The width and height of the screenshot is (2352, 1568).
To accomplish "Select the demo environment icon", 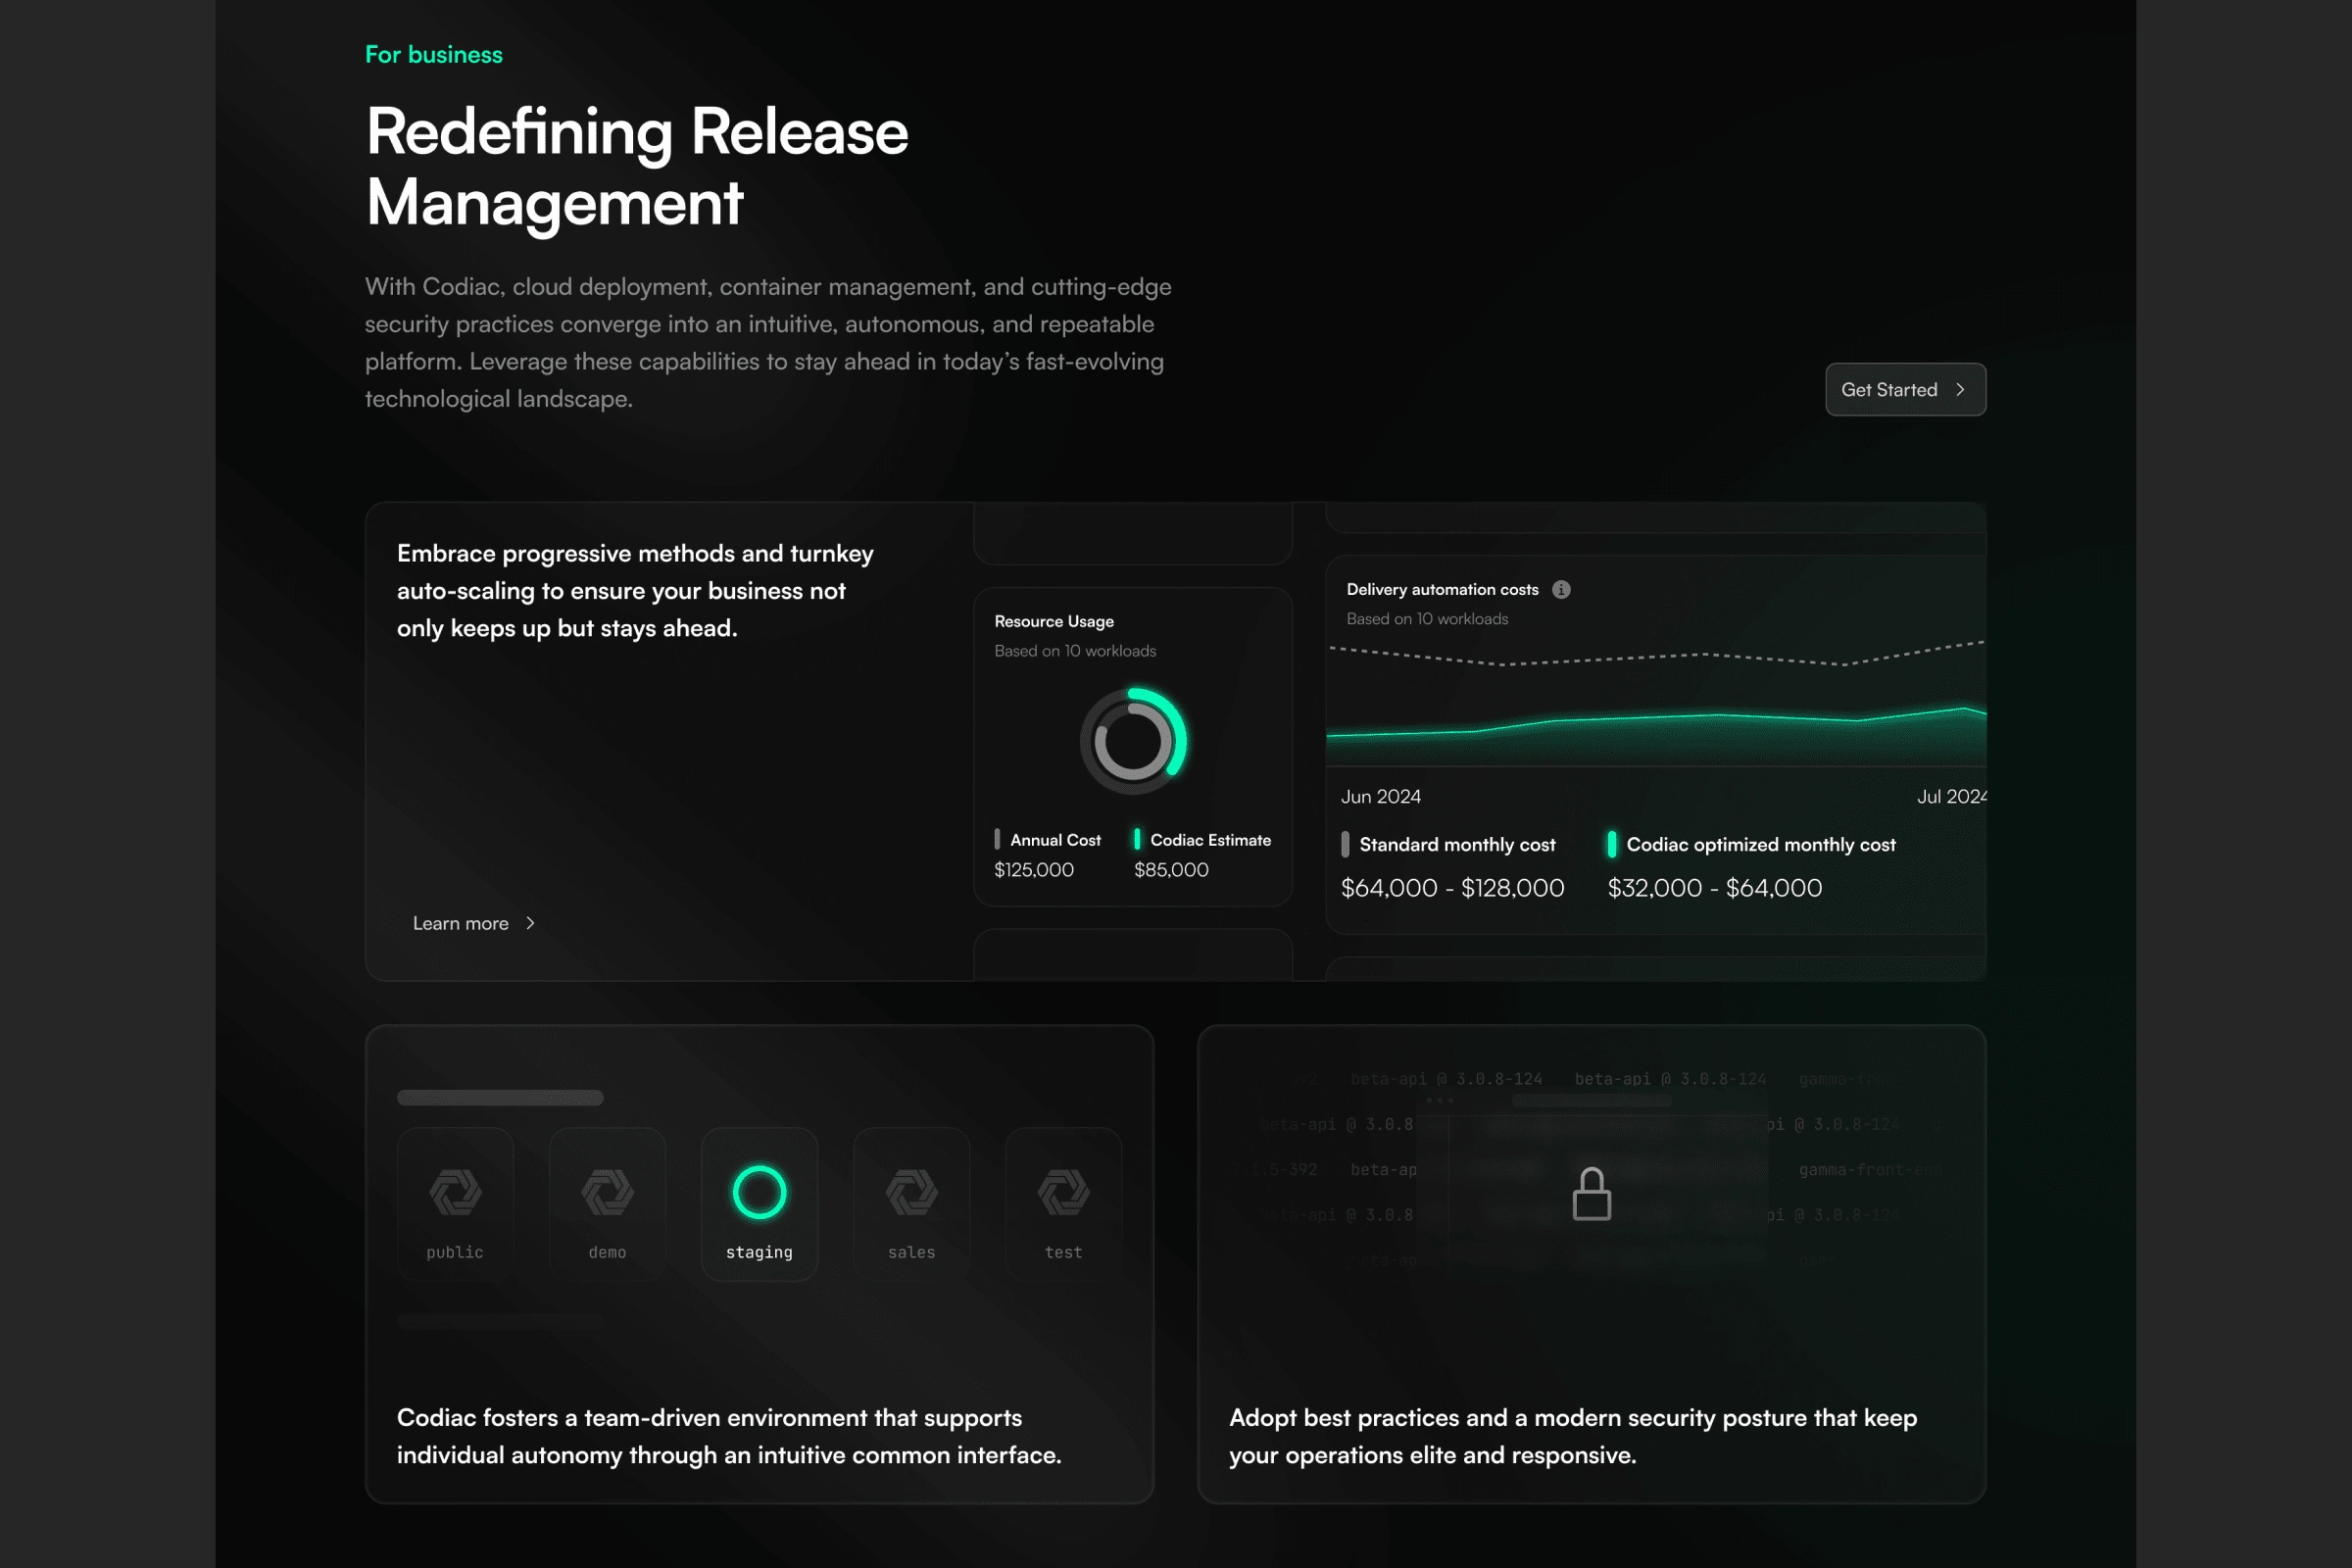I will click(607, 1192).
